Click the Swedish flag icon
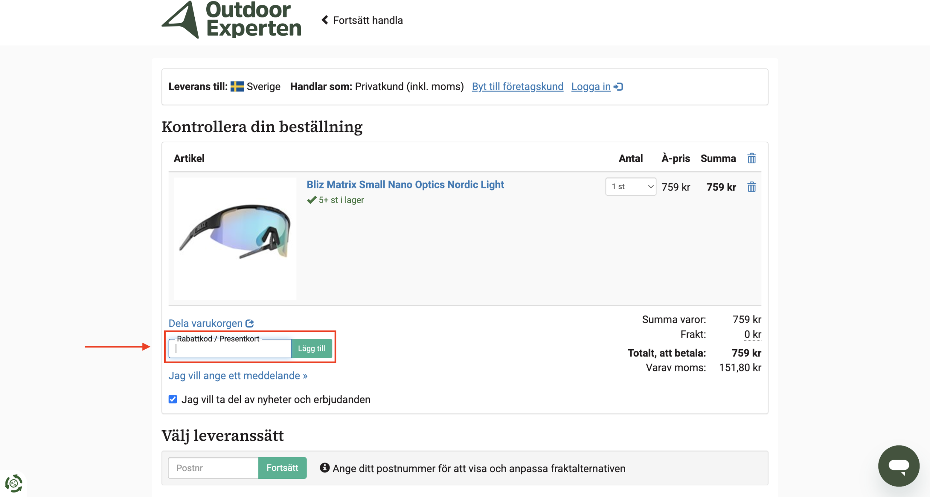 click(x=237, y=87)
